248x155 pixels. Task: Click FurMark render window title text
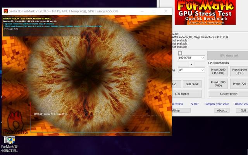point(63,11)
